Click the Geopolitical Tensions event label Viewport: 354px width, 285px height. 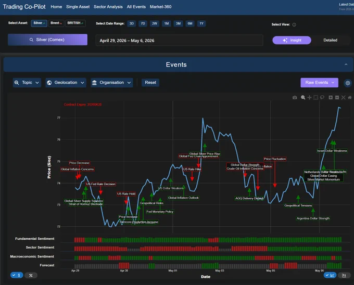[298, 205]
